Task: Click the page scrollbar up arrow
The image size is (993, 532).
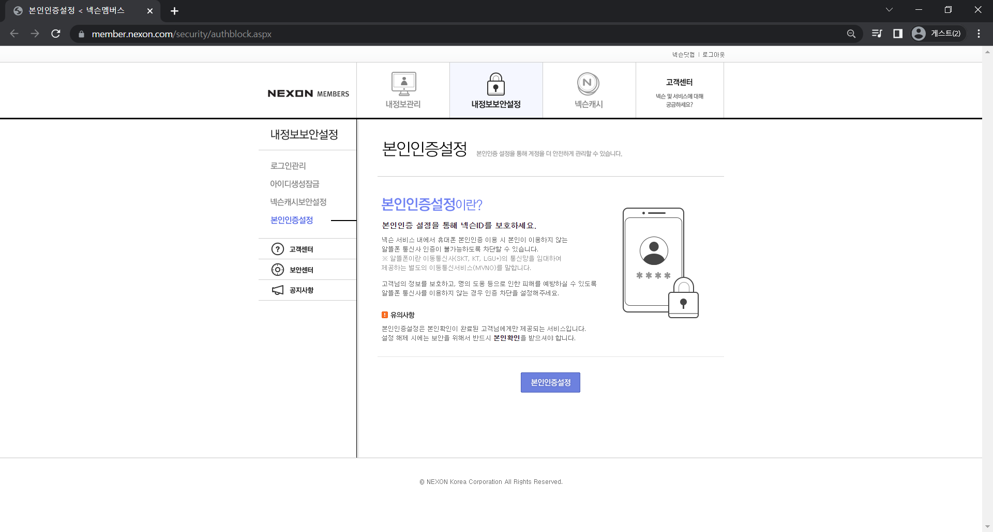Action: 987,52
